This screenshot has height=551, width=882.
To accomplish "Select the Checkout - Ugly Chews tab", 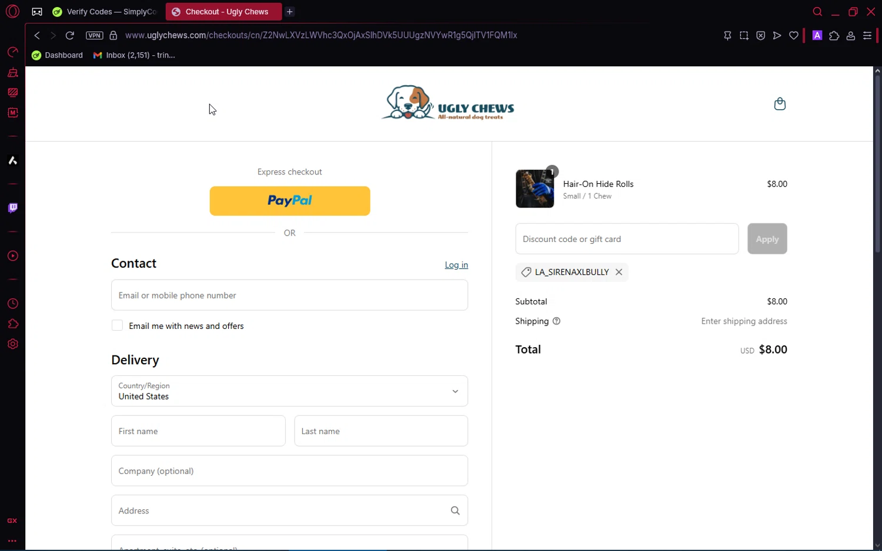I will coord(223,12).
